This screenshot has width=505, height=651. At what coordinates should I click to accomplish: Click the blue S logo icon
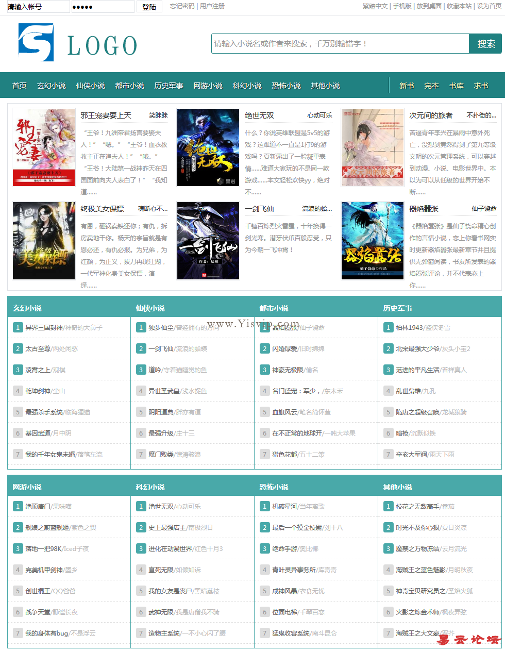click(36, 42)
